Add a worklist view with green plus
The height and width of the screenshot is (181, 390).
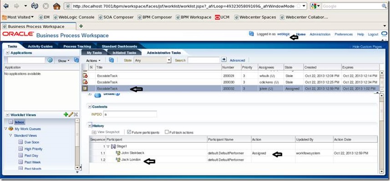coord(66,114)
